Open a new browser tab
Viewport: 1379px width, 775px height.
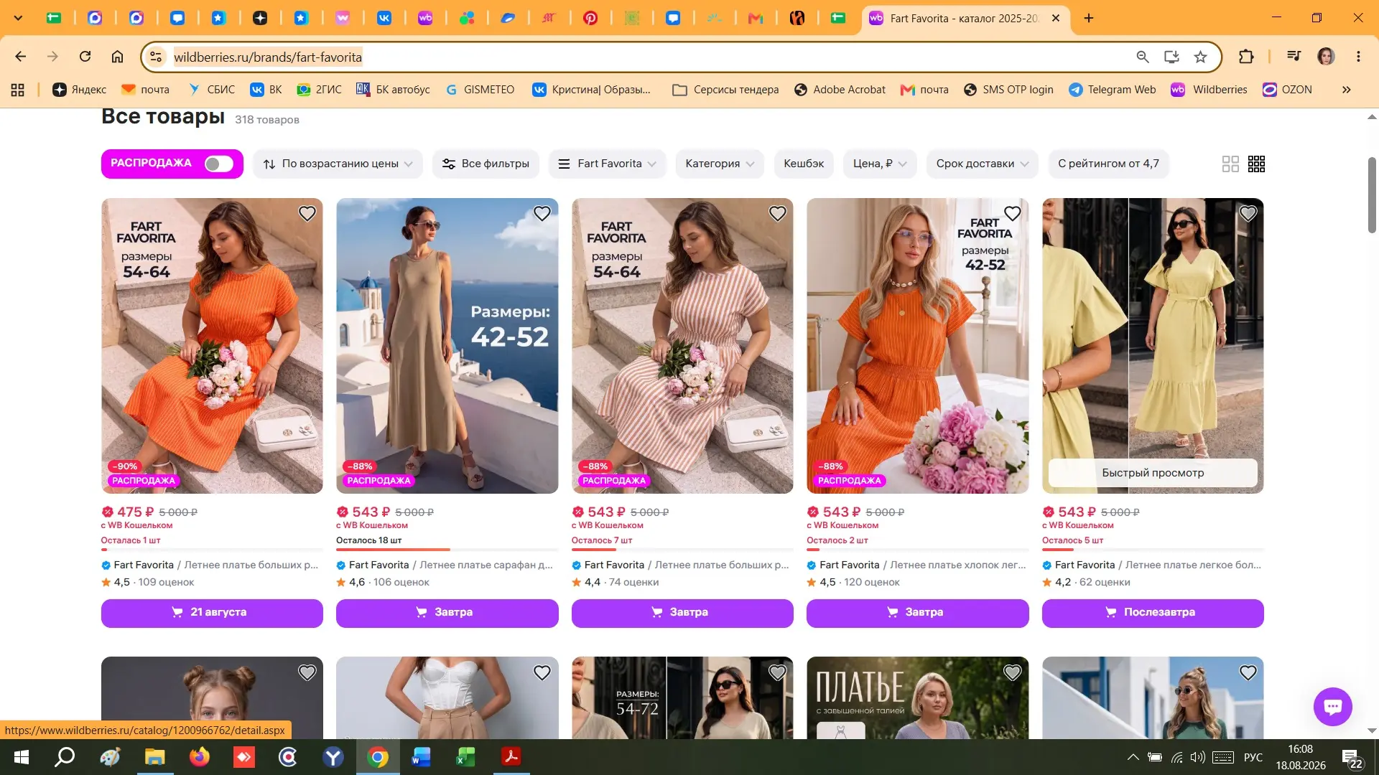[1089, 18]
